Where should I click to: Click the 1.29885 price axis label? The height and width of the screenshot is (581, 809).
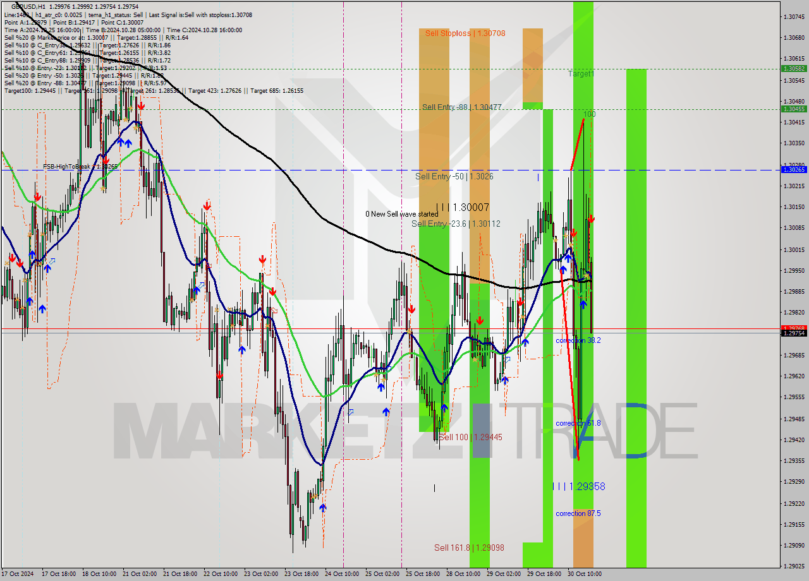[794, 291]
